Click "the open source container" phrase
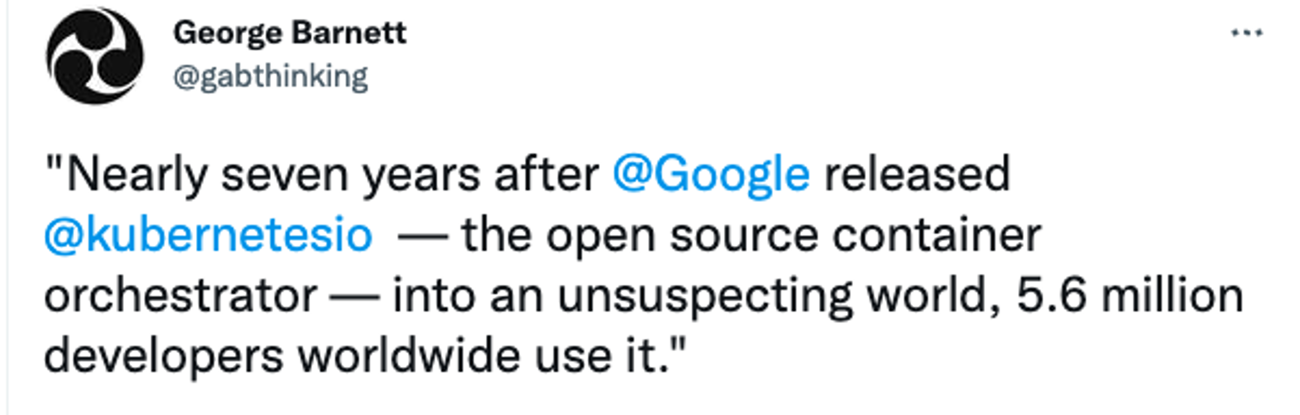Screen dimensions: 1300x415 pos(752,235)
